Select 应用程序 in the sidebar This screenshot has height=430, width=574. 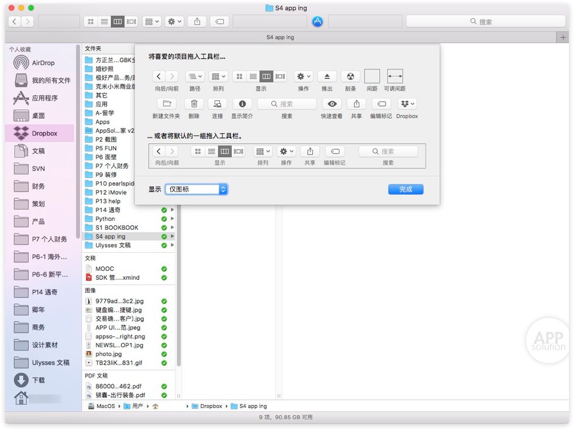(45, 98)
